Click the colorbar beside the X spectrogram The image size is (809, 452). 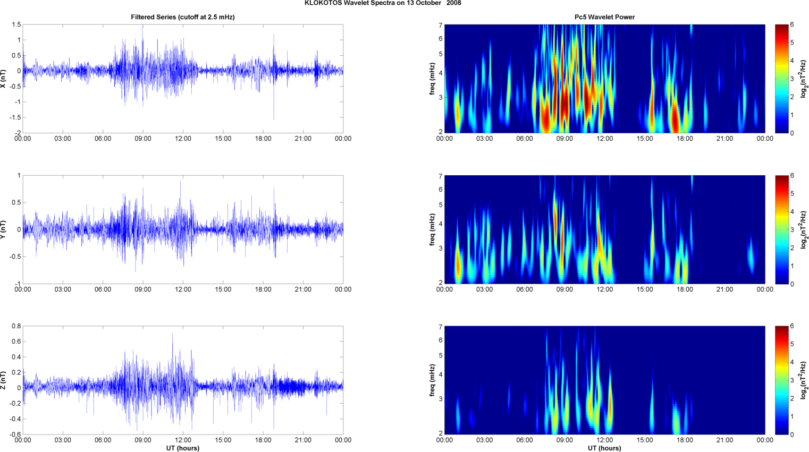point(781,79)
